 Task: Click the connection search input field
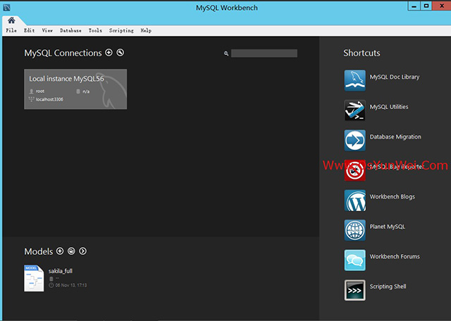[264, 53]
